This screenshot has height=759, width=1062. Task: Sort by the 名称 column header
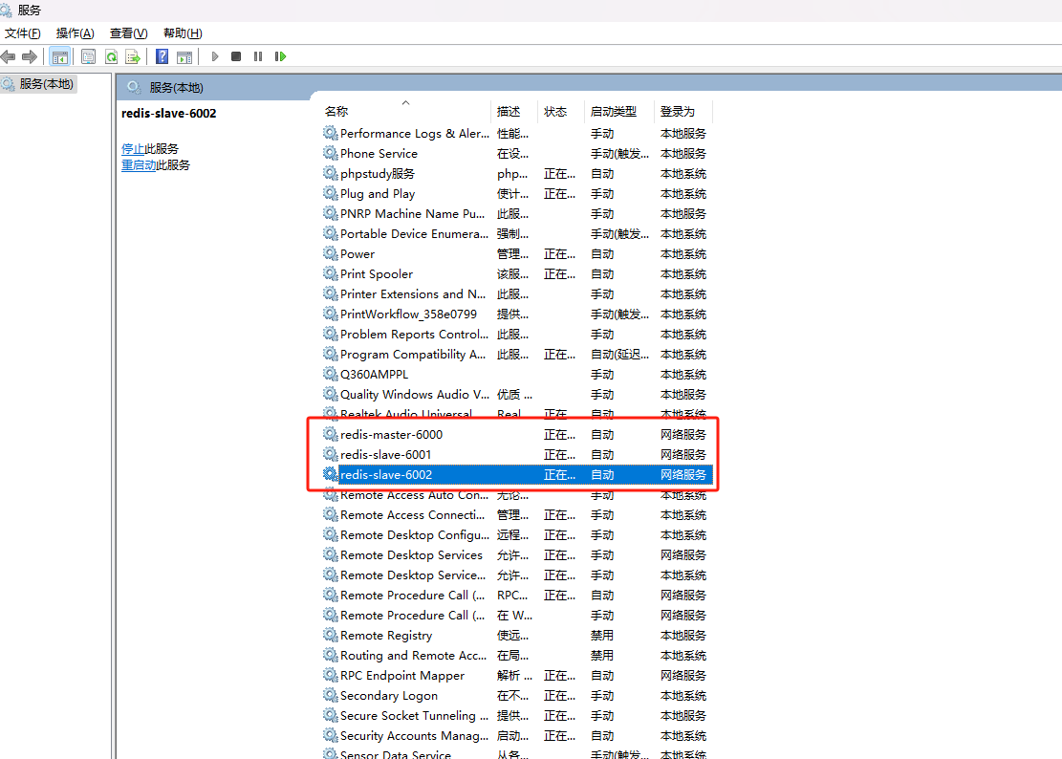[x=336, y=112]
